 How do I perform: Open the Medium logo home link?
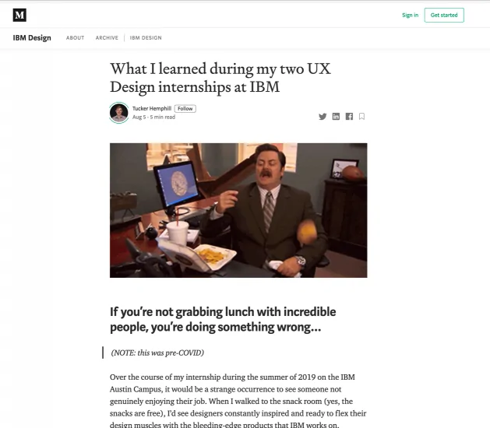point(19,15)
